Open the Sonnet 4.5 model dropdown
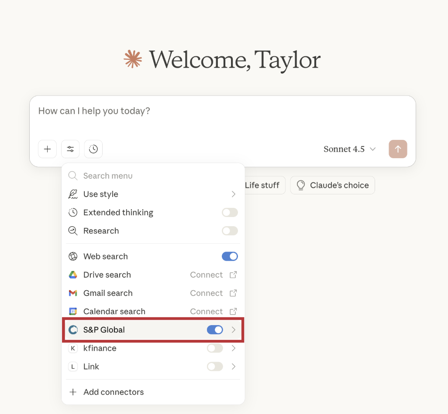Screen dimensions: 448x414 click(x=349, y=149)
